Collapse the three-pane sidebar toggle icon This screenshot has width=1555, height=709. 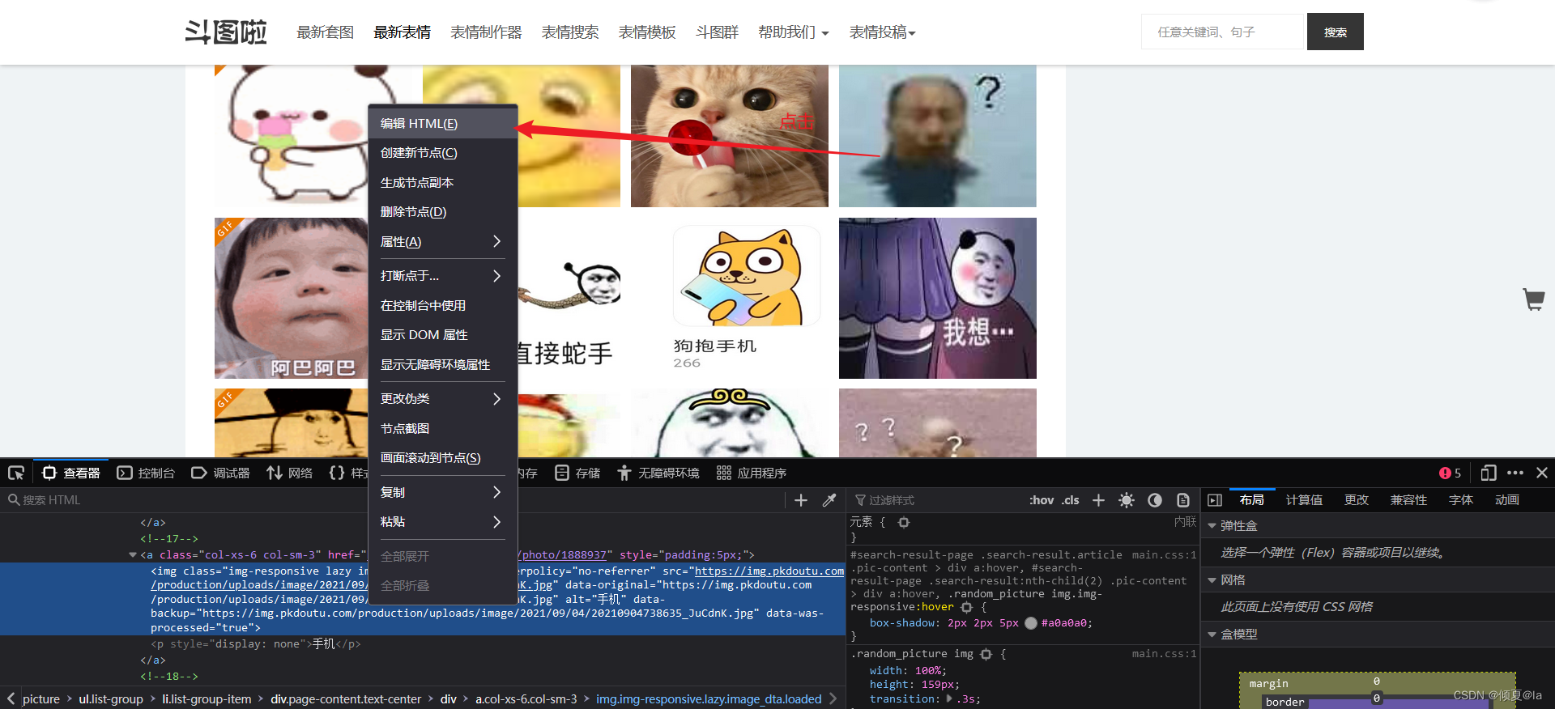1214,500
